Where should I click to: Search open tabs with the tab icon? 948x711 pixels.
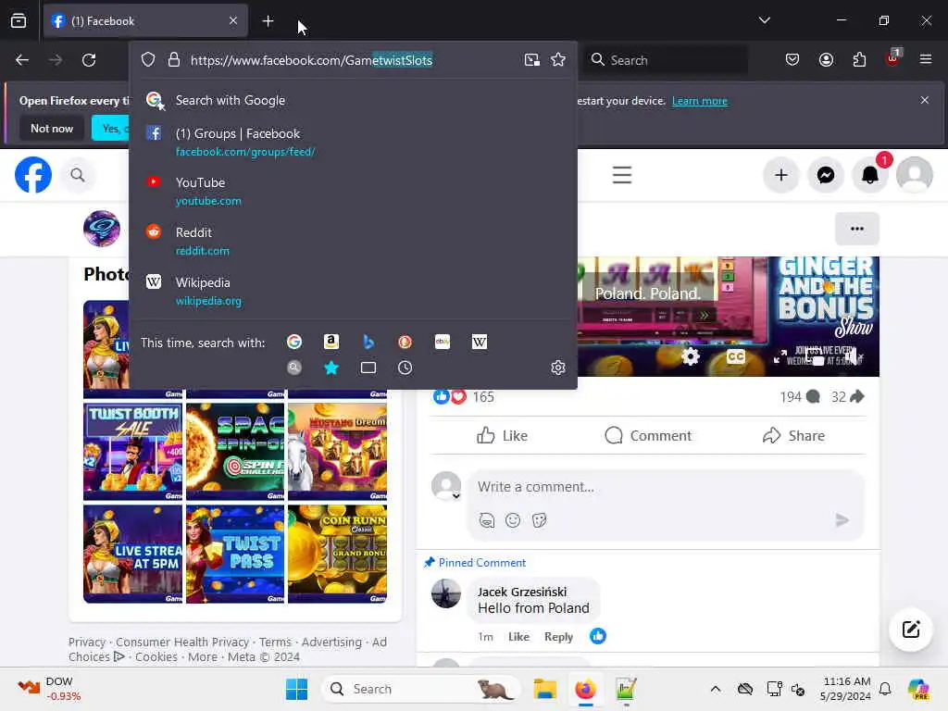(x=368, y=368)
